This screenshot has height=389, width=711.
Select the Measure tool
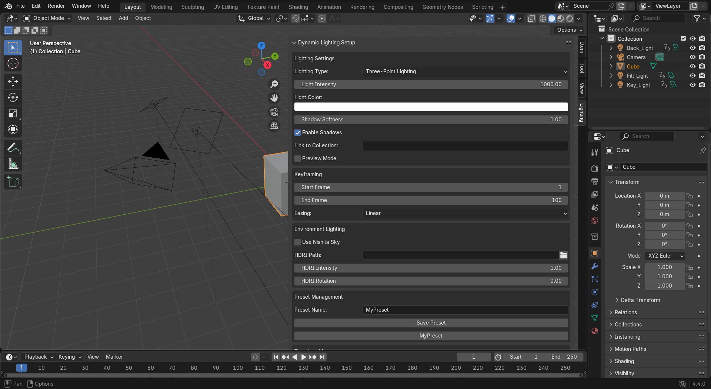(x=13, y=164)
